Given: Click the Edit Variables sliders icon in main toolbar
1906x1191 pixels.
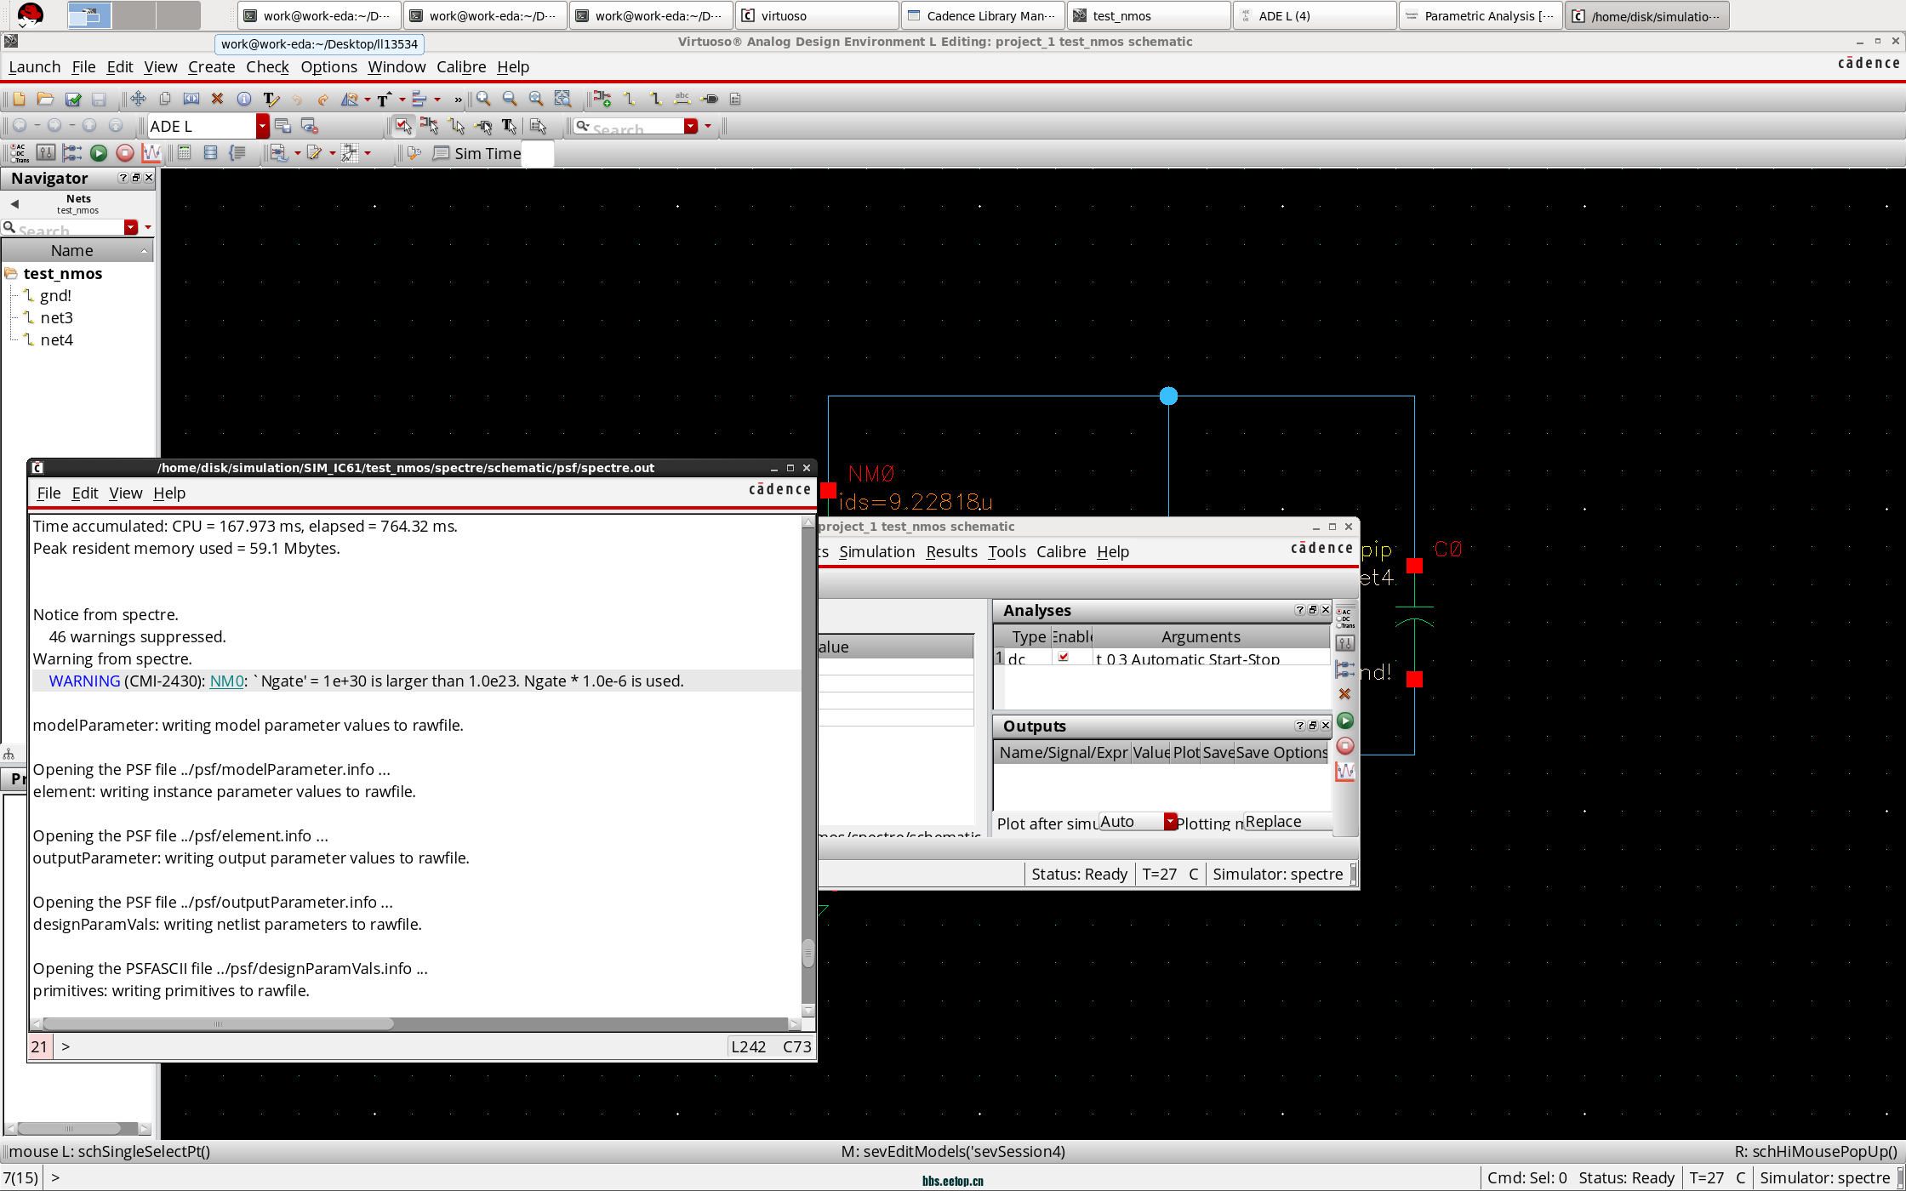Looking at the screenshot, I should 46,153.
